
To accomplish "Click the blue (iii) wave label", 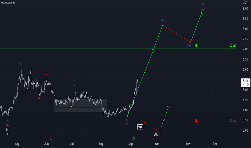I will (x=162, y=20).
